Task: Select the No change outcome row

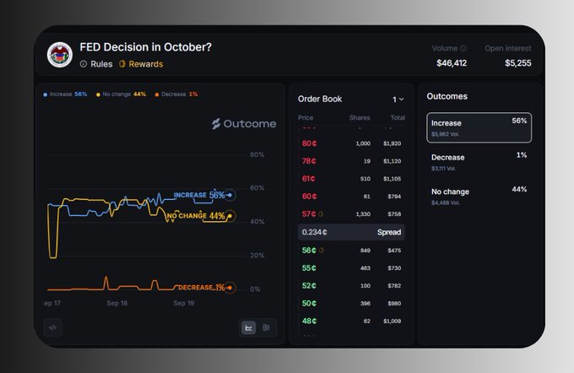Action: 479,196
